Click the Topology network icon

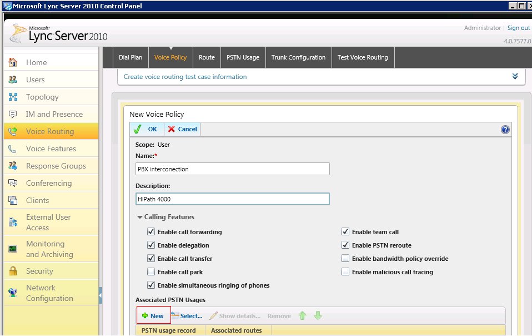click(13, 97)
